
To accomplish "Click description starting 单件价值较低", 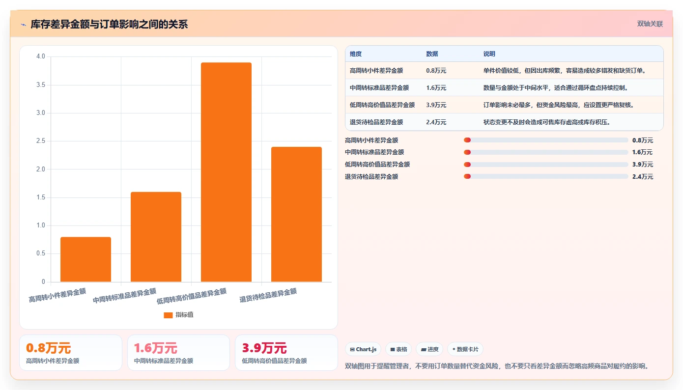I will pos(565,71).
